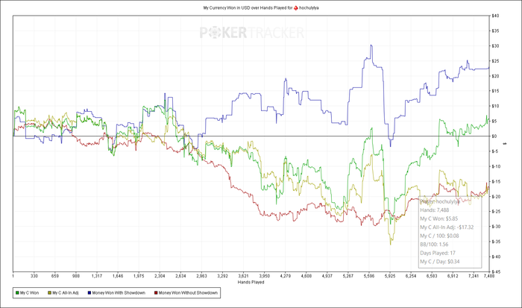Click x-axis tick '3,621'
This screenshot has height=308, width=522.
pos(243,276)
